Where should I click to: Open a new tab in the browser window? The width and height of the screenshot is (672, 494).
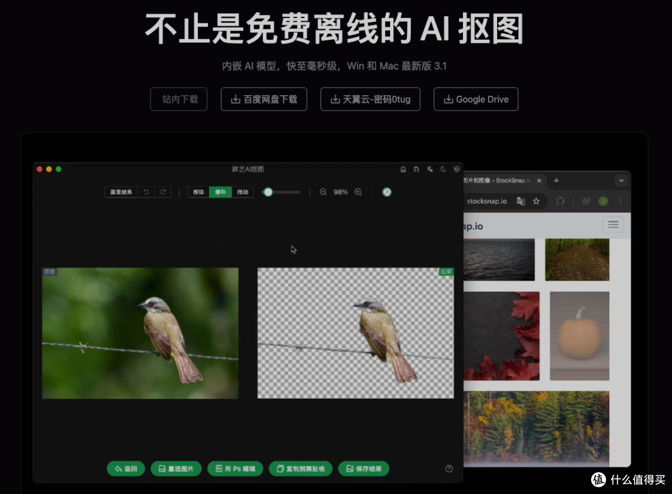556,180
